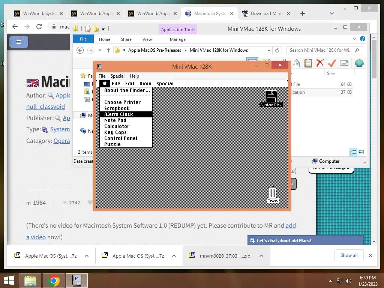This screenshot has height=288, width=384.
Task: Click the Copy icon in Explorer toolbar
Action: pyautogui.click(x=296, y=63)
